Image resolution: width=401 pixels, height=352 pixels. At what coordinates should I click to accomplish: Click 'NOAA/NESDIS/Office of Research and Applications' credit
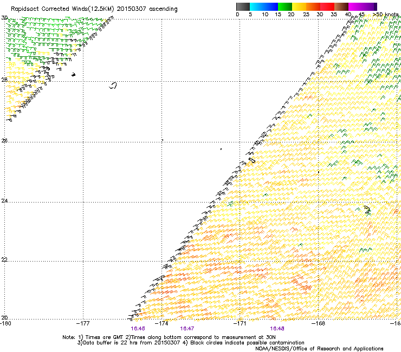point(319,349)
